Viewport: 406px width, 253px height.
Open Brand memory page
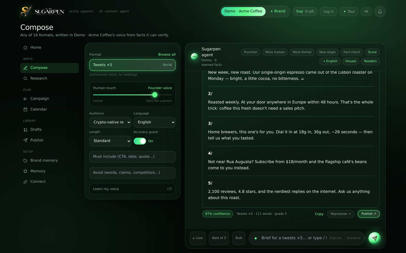pyautogui.click(x=49, y=161)
